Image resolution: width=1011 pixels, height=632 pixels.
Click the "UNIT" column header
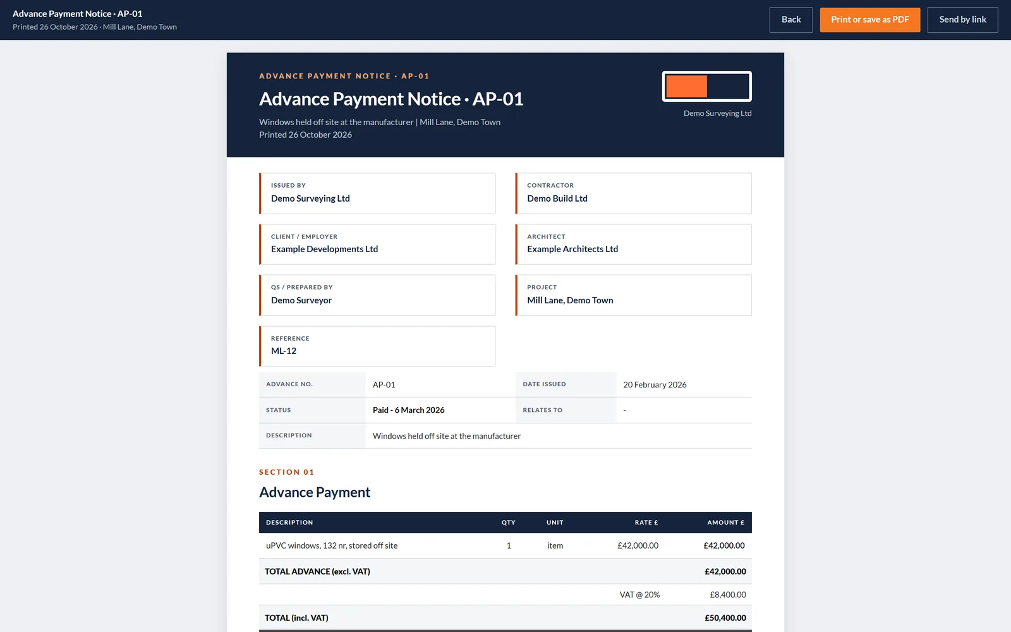coord(555,523)
